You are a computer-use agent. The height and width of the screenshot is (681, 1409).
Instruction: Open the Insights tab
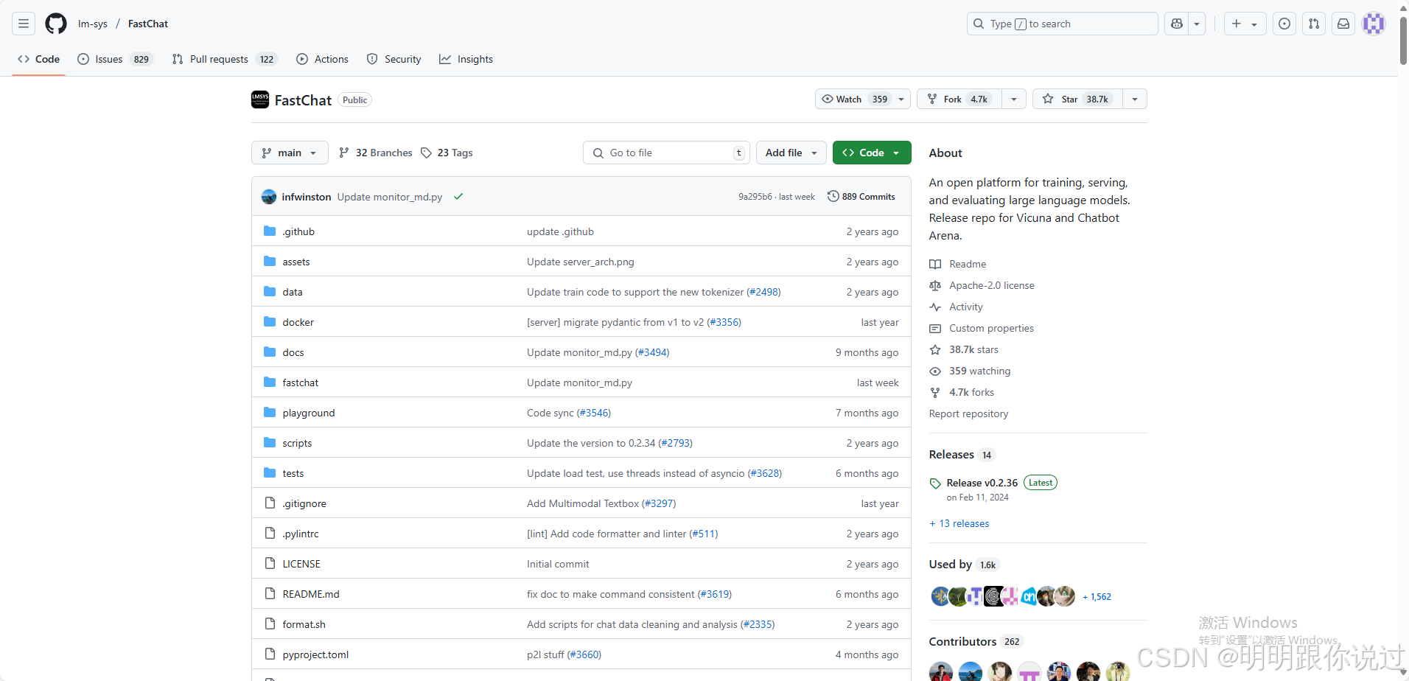466,59
